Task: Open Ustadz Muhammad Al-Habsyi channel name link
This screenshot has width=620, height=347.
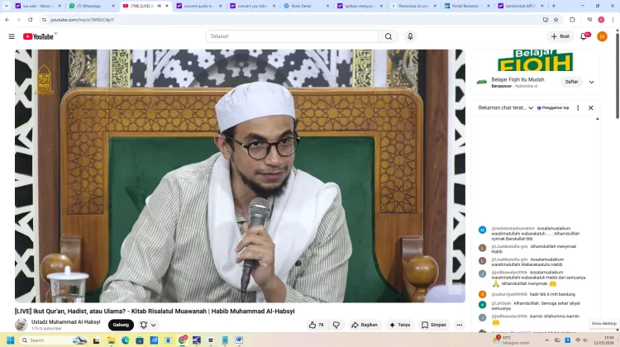Action: pos(65,322)
